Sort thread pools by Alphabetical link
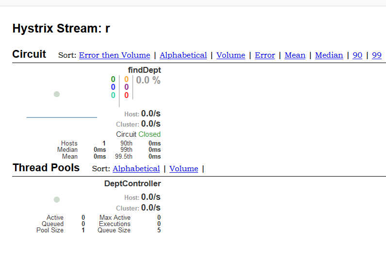 (136, 169)
